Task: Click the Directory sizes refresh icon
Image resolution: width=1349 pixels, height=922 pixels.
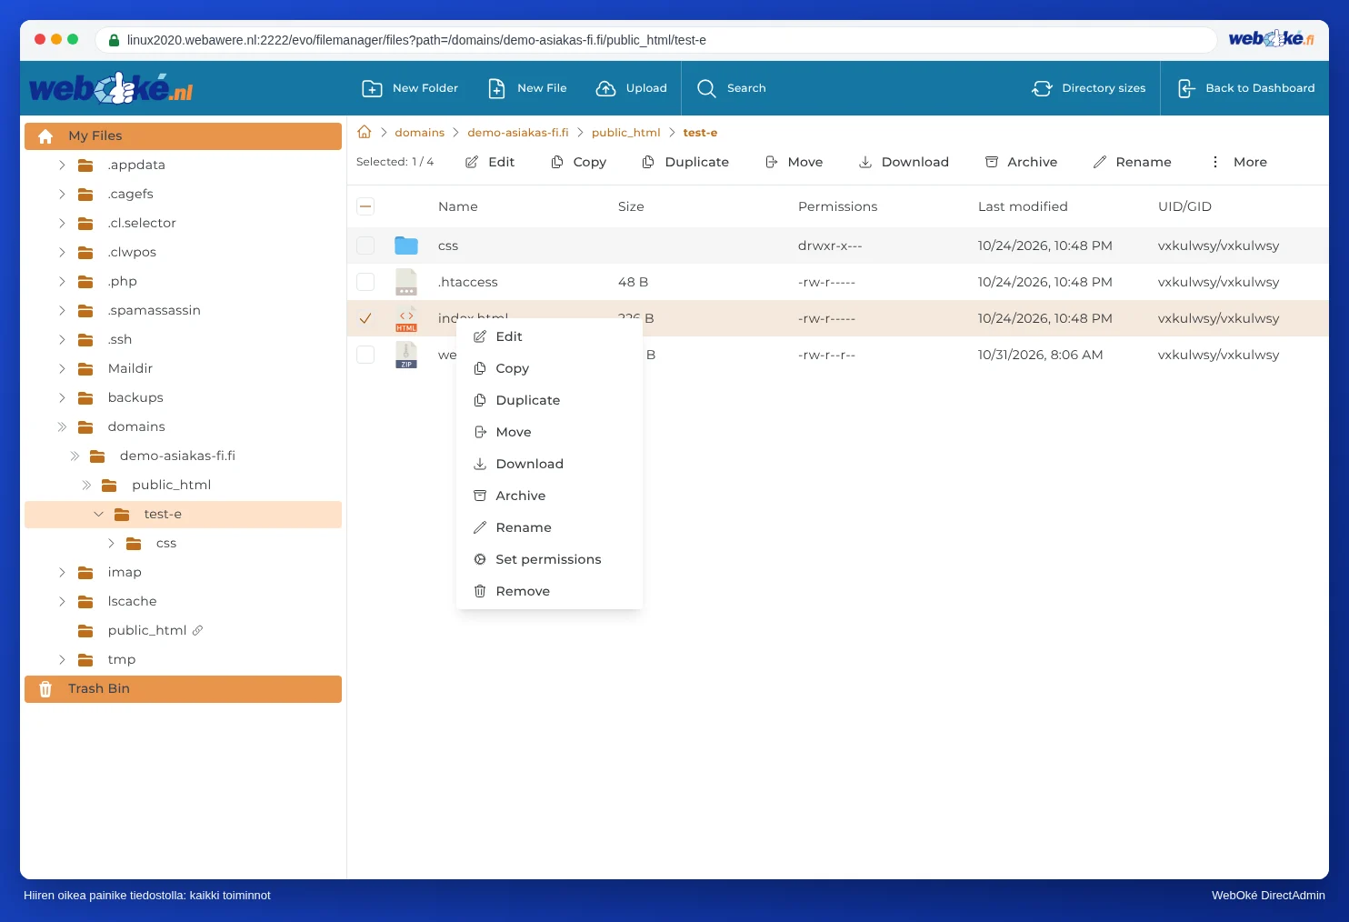Action: (x=1042, y=88)
